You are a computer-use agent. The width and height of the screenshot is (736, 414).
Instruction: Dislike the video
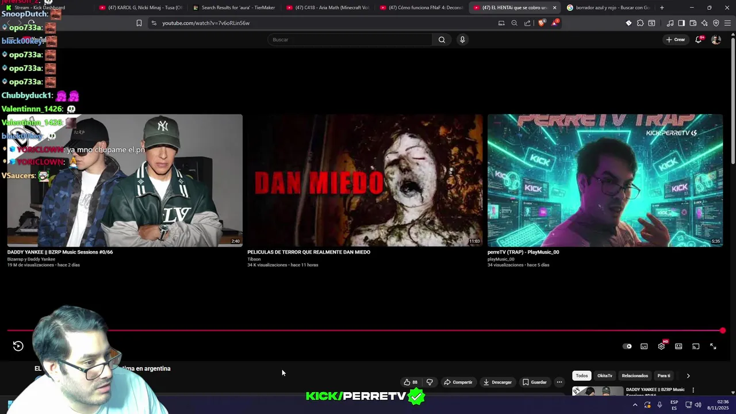click(x=430, y=382)
